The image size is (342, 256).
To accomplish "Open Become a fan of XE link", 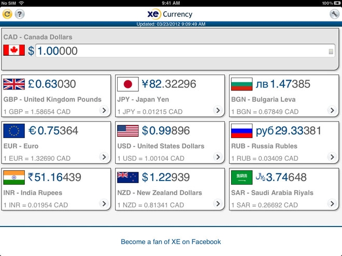I will pos(171,242).
